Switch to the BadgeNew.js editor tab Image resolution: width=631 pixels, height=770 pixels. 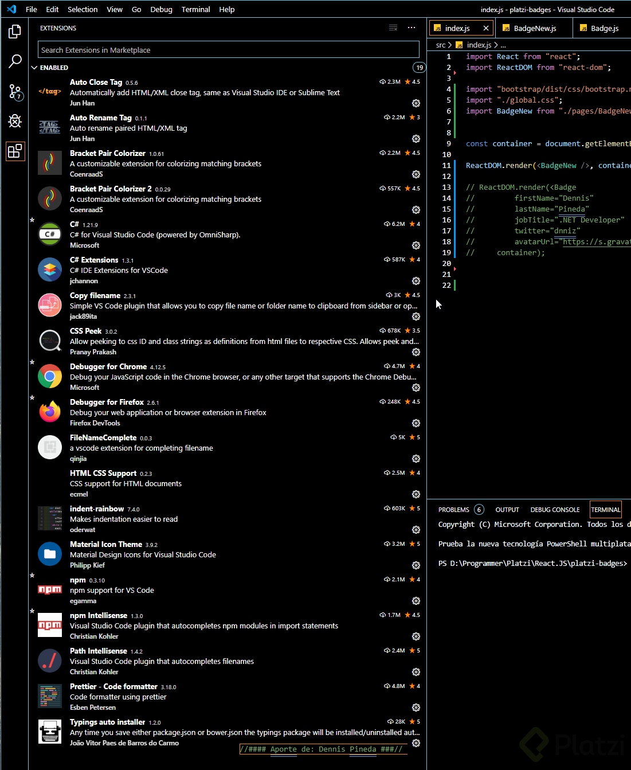coord(534,28)
